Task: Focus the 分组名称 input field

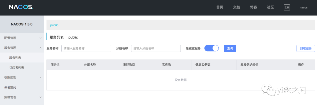Action: [x=156, y=48]
